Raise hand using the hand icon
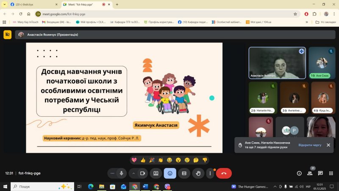This screenshot has height=191, width=339. tap(198, 173)
